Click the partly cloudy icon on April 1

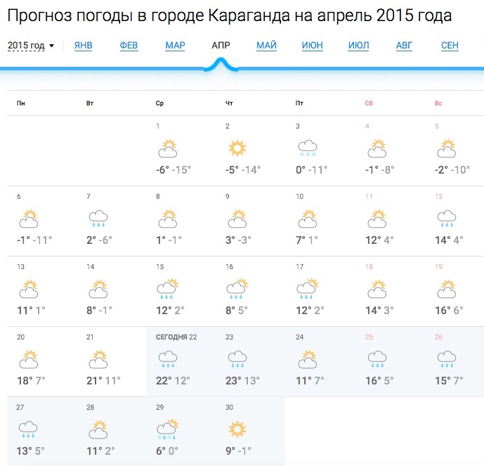168,148
